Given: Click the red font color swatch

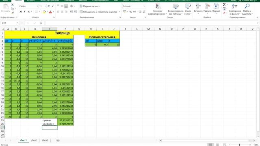Looking at the screenshot, I should [50, 12].
